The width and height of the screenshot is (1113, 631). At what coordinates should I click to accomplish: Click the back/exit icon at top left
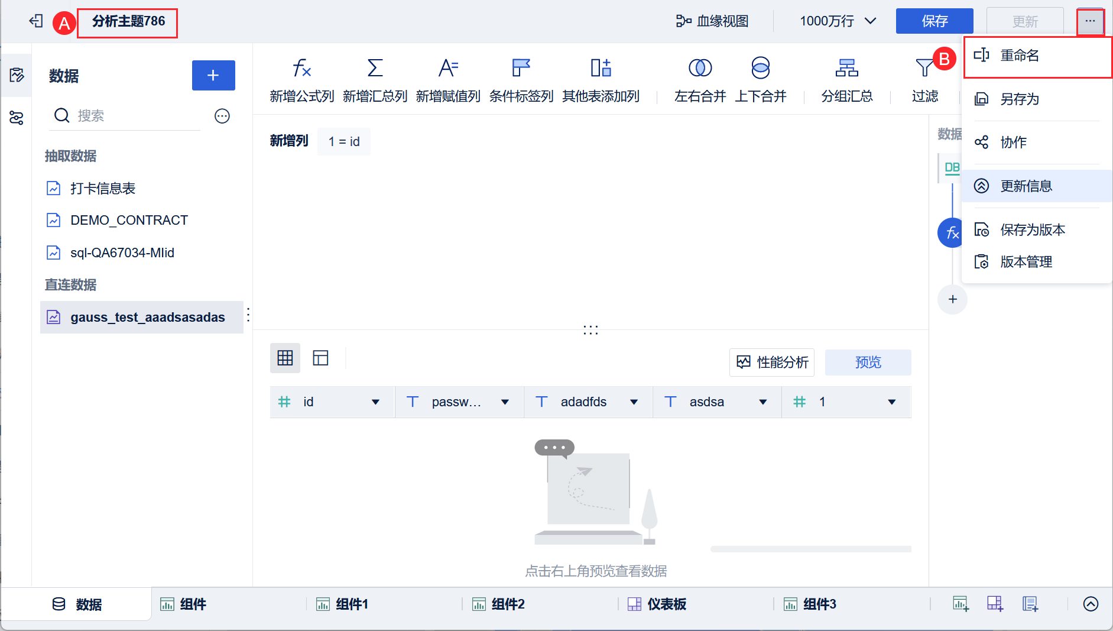click(x=36, y=21)
